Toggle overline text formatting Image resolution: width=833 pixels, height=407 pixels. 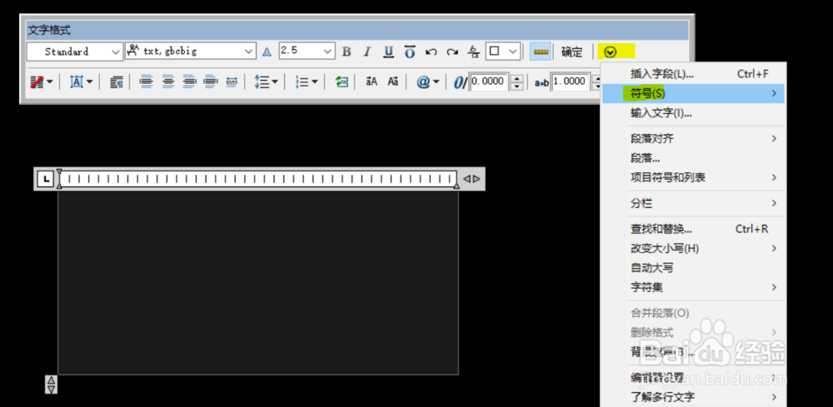pos(410,52)
